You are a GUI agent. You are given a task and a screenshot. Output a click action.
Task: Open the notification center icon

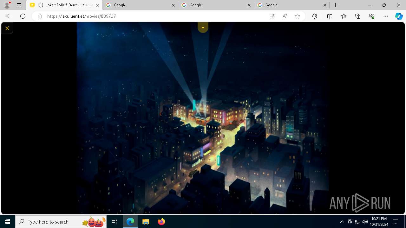pyautogui.click(x=396, y=222)
